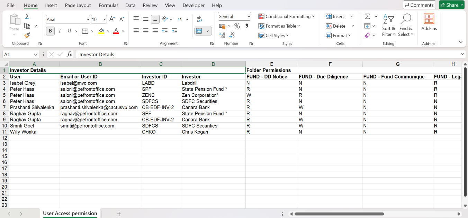The width and height of the screenshot is (468, 218).
Task: Switch to the Page Layout tab
Action: [78, 5]
